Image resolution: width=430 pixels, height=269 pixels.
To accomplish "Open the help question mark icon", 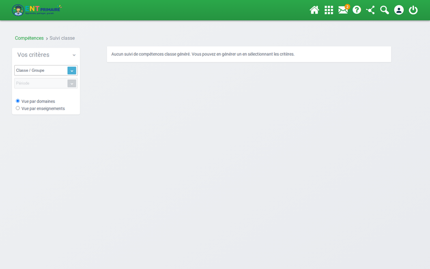I will (x=357, y=10).
